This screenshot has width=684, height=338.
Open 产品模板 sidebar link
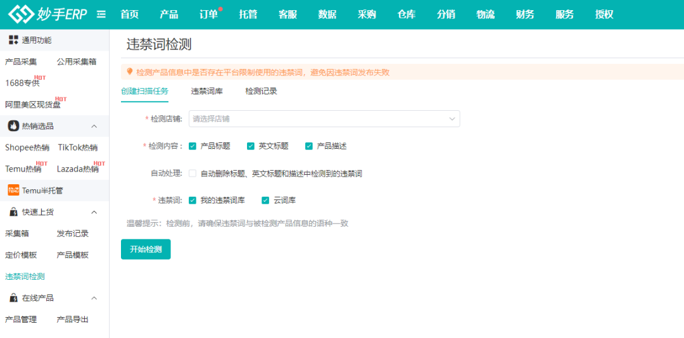(x=73, y=254)
